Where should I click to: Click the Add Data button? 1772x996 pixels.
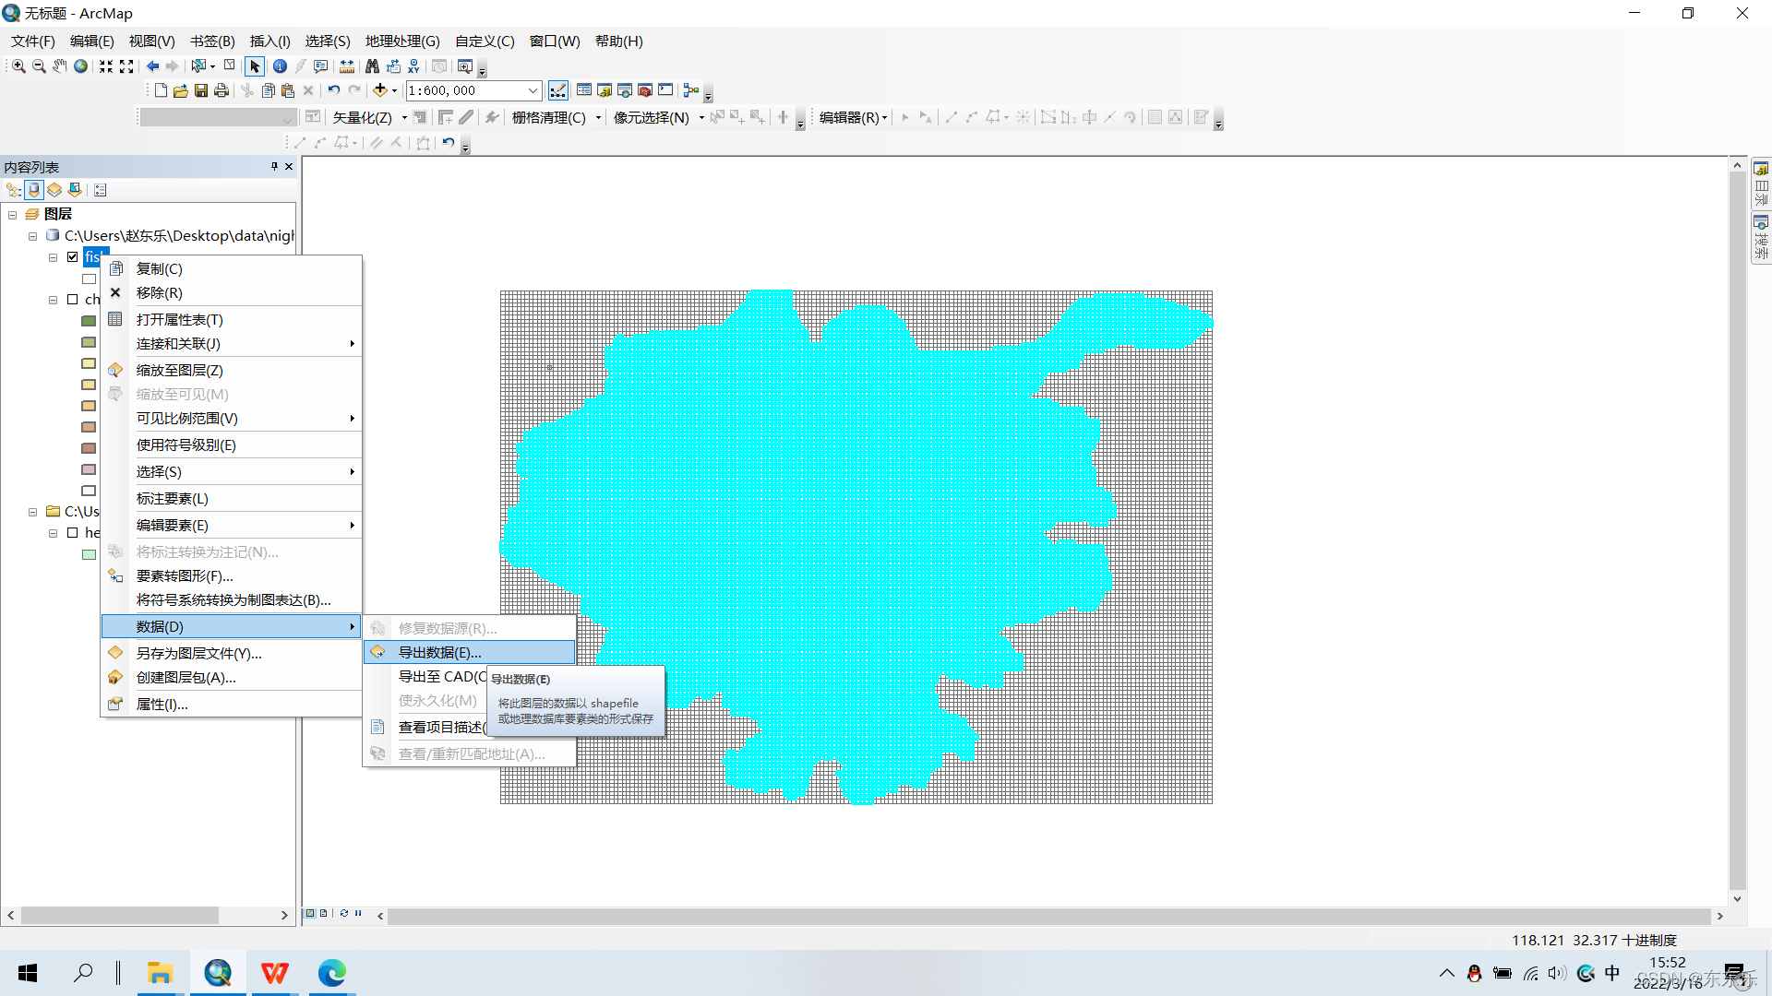click(379, 90)
